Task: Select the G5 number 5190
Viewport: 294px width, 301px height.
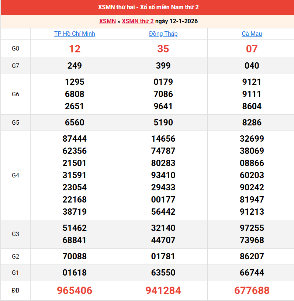Action: (x=163, y=122)
